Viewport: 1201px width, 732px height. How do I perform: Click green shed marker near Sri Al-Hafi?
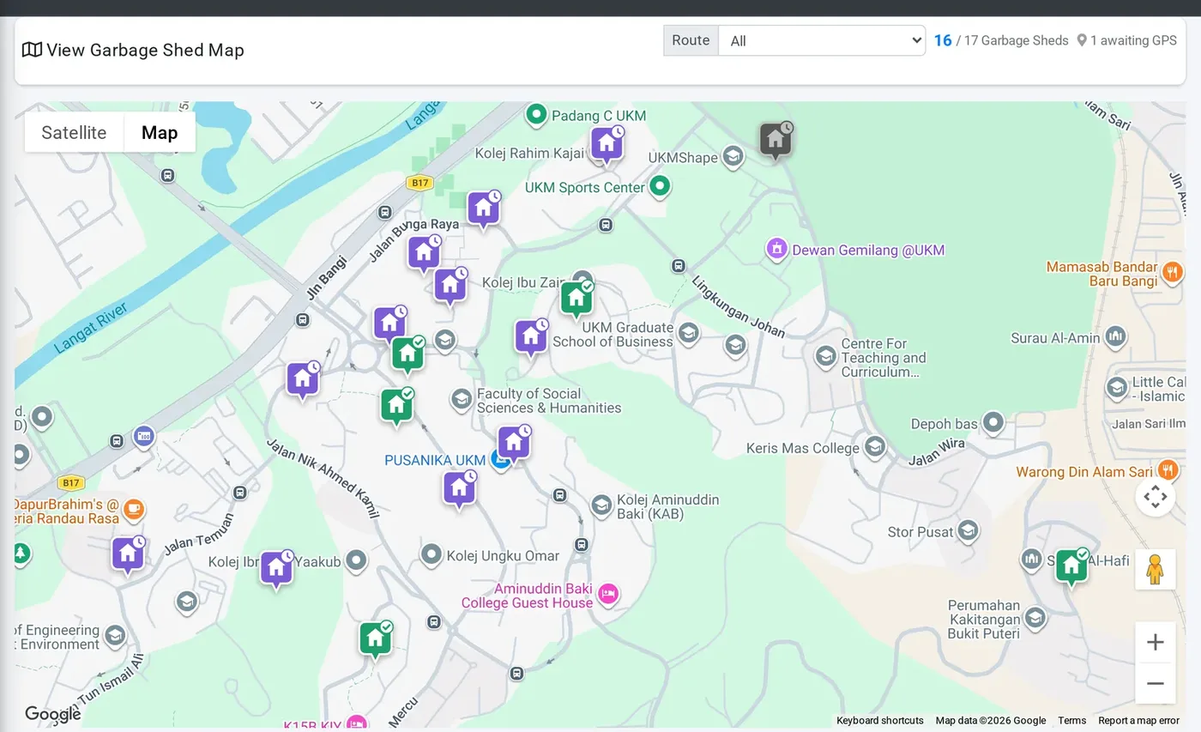[x=1071, y=567]
